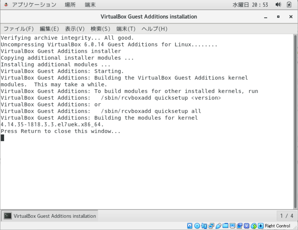Select VirtualBox Guest Additions installation taskbar button
Screen dimensions: 298x230
pos(50,216)
